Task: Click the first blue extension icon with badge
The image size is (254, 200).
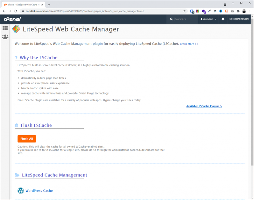Action: coord(192,11)
